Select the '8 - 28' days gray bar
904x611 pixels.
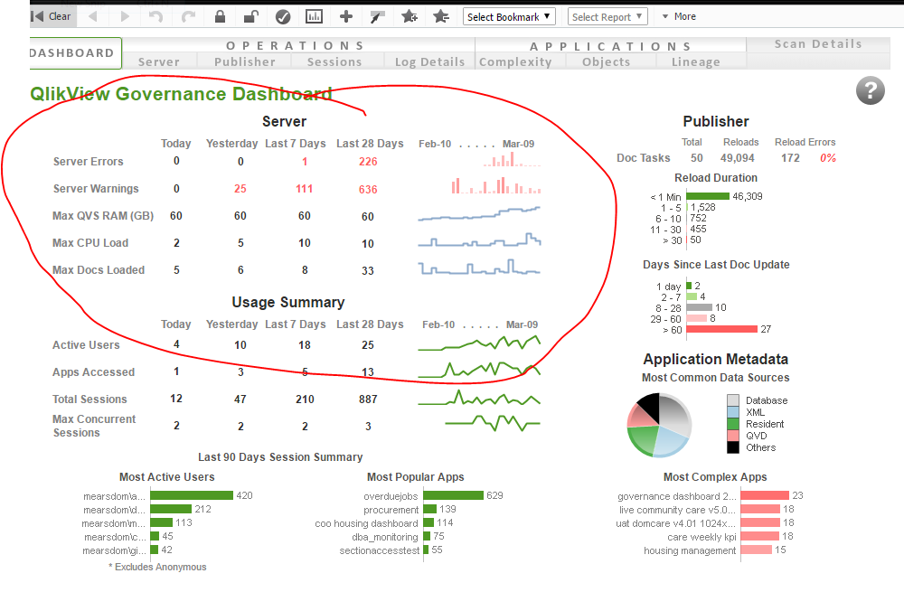pos(700,307)
